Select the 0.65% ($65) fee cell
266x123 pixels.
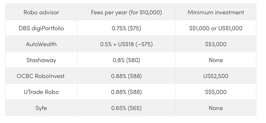pyautogui.click(x=126, y=108)
